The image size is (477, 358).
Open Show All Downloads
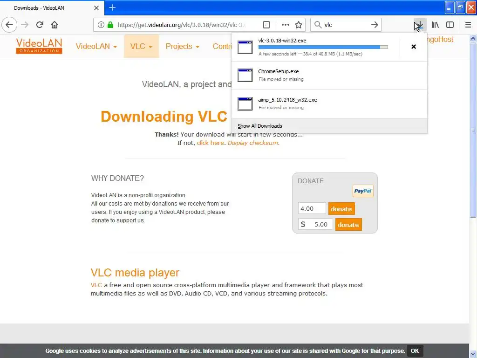click(x=329, y=126)
